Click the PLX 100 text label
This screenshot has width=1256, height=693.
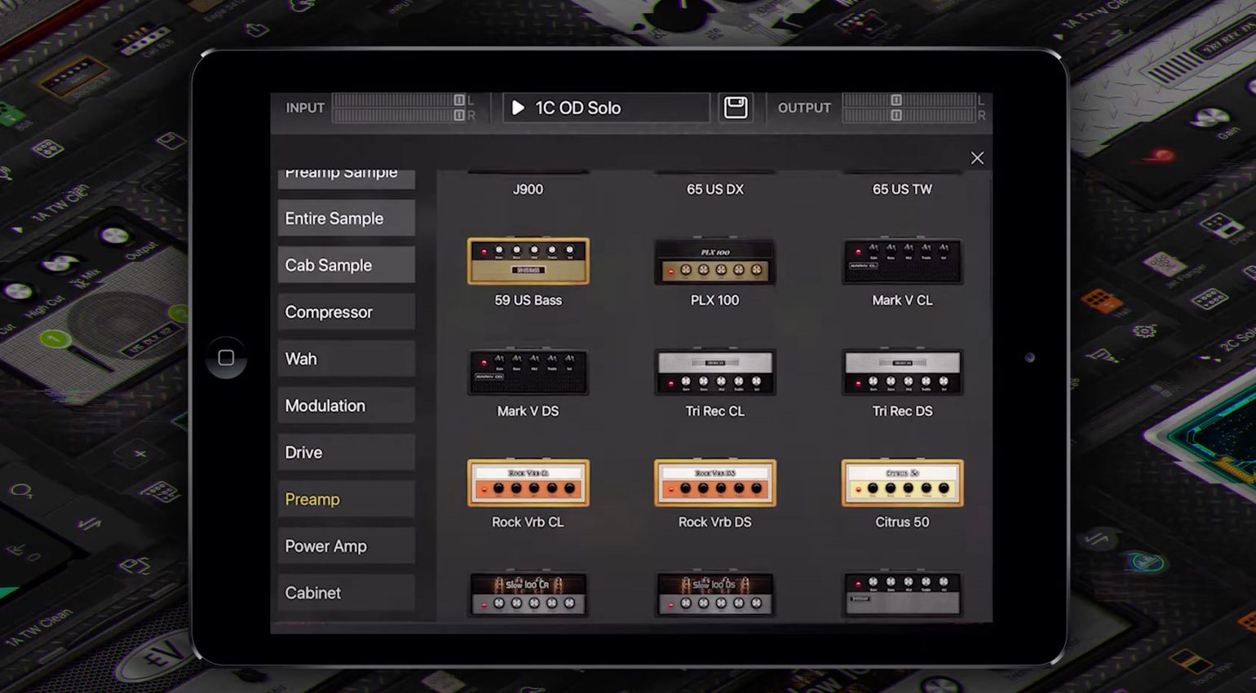click(714, 300)
